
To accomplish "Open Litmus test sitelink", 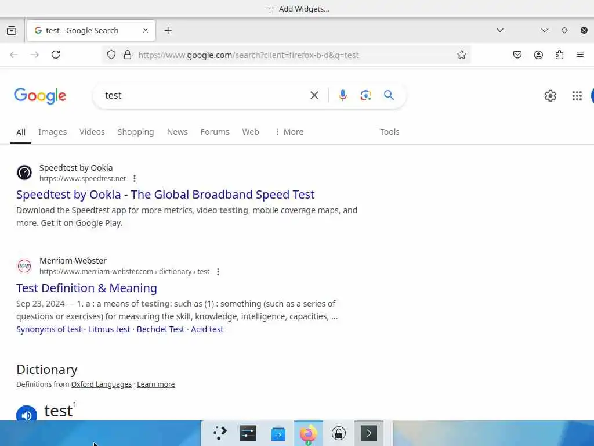I will (x=109, y=329).
